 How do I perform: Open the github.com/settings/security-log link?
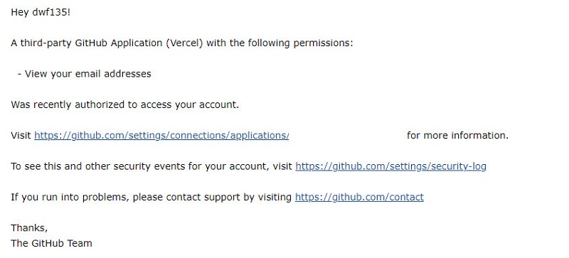point(390,166)
